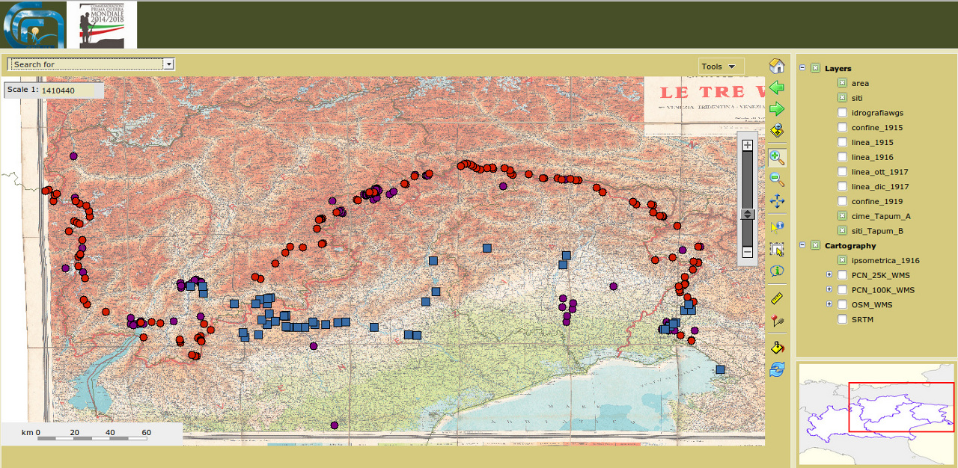The height and width of the screenshot is (468, 958).
Task: Click the Home full extent icon
Action: point(777,66)
